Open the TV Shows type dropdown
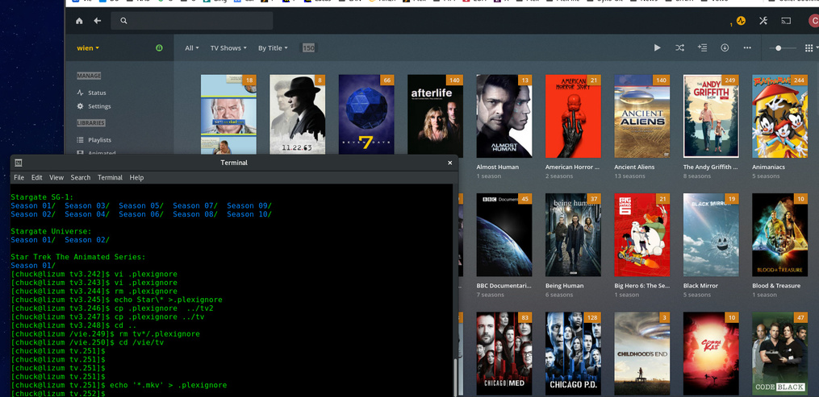The height and width of the screenshot is (397, 819). tap(228, 48)
